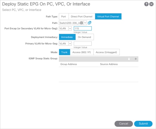Submit the static EPG deployment
Image resolution: width=156 pixels, height=129 pixels.
143,124
